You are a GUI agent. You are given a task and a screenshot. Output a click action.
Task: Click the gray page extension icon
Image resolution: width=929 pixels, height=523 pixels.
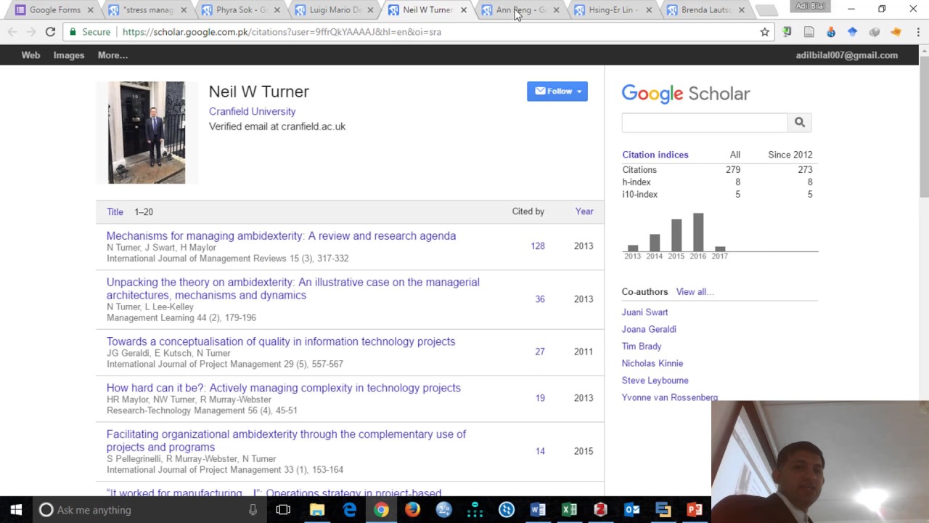point(809,32)
